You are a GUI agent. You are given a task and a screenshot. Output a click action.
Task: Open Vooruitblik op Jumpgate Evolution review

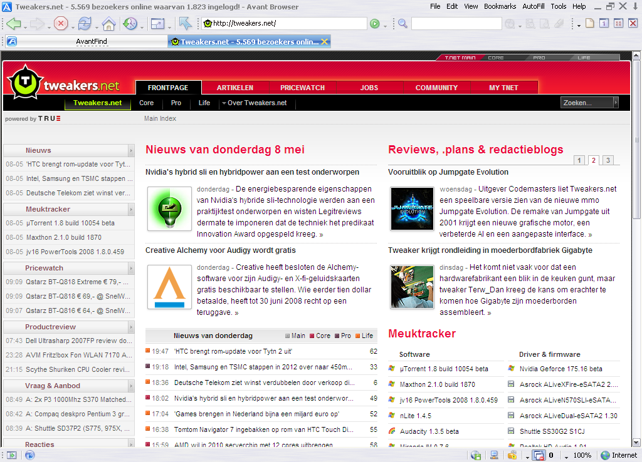[x=448, y=172]
